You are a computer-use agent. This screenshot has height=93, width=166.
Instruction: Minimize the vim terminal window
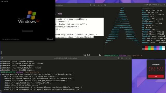click(x=98, y=5)
